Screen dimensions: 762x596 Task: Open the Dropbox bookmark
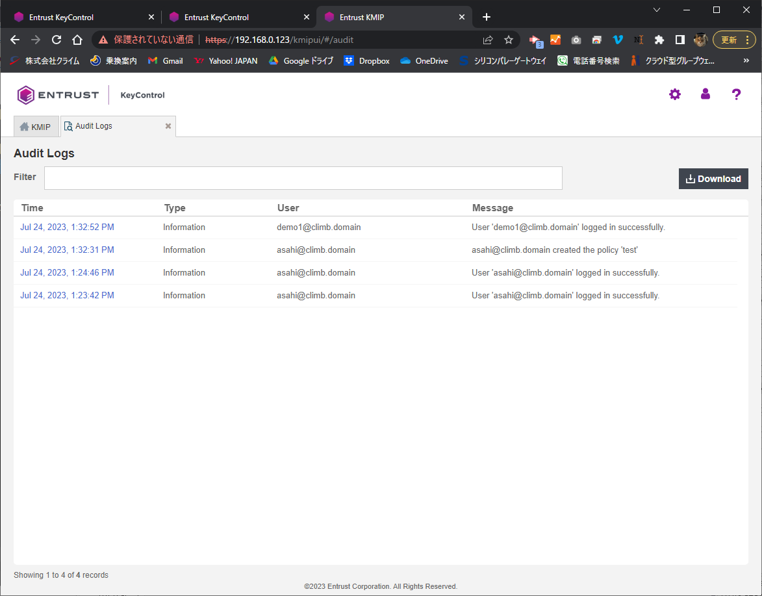pyautogui.click(x=367, y=60)
